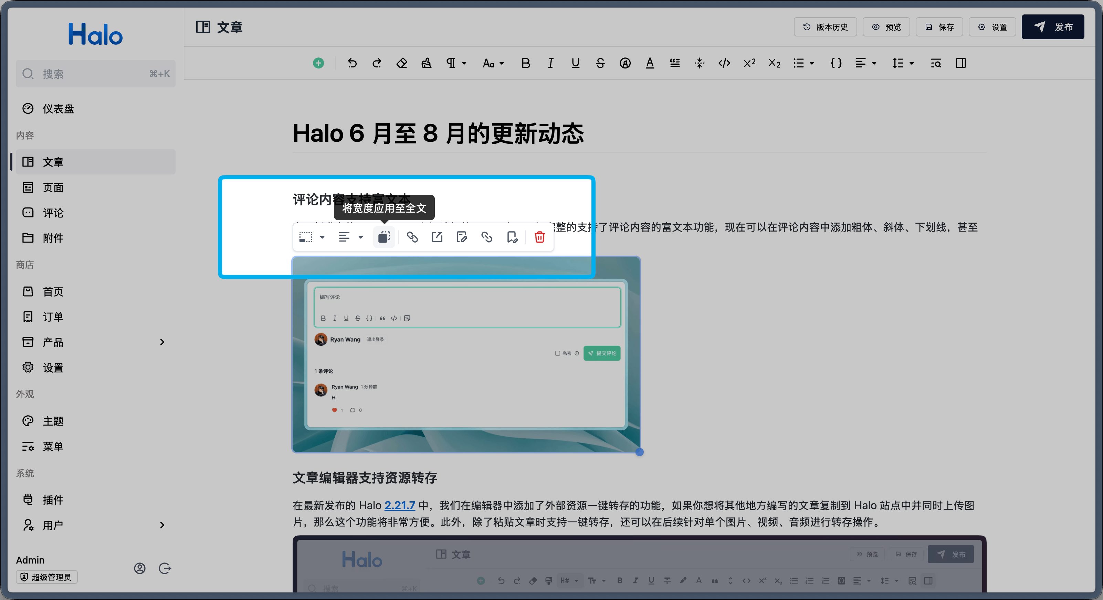Toggle underline formatting
1103x600 pixels.
tap(576, 63)
